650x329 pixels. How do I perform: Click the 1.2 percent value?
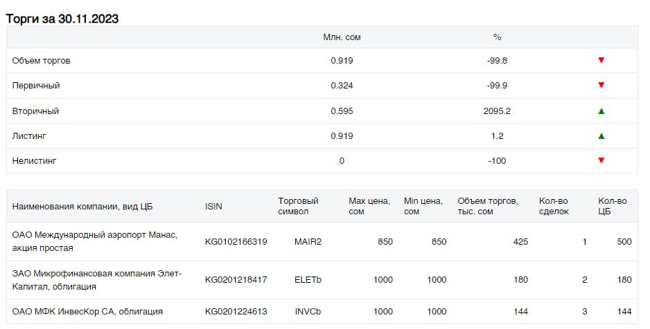tap(497, 136)
